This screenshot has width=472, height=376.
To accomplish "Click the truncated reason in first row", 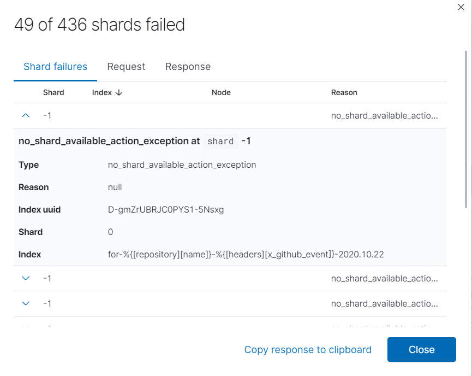I will tap(384, 116).
